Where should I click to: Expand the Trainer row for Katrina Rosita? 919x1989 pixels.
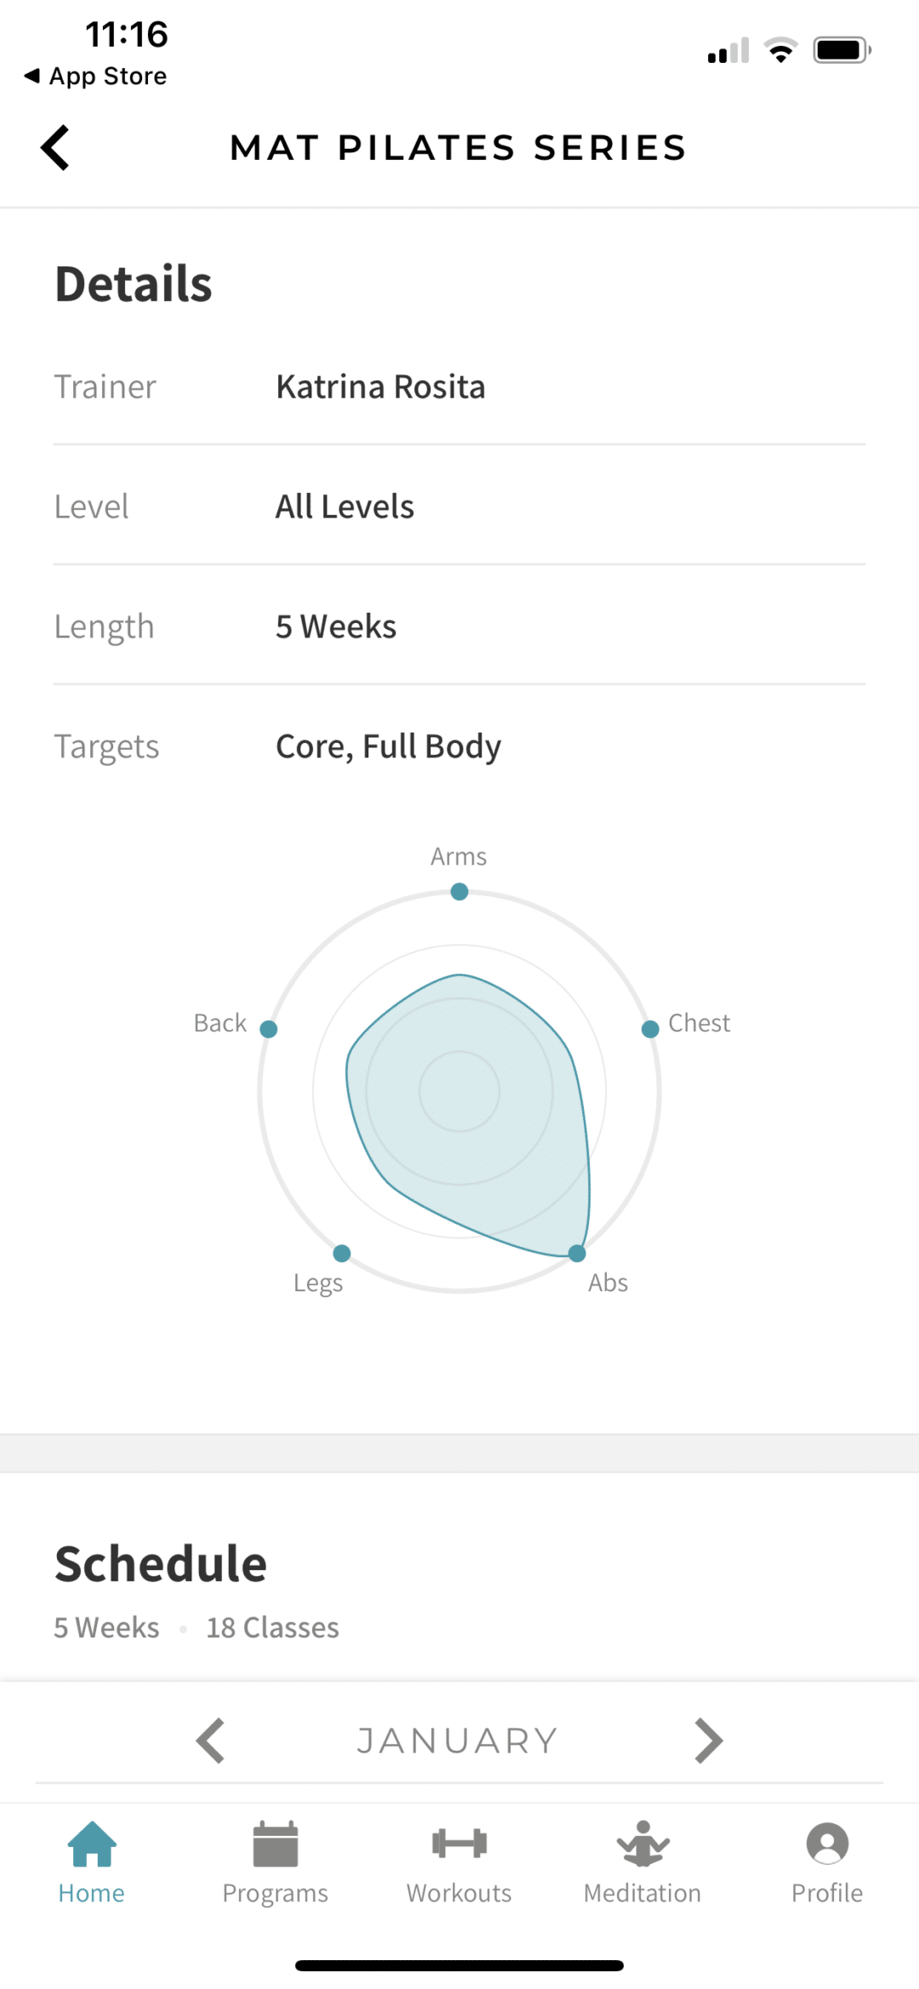(x=380, y=386)
